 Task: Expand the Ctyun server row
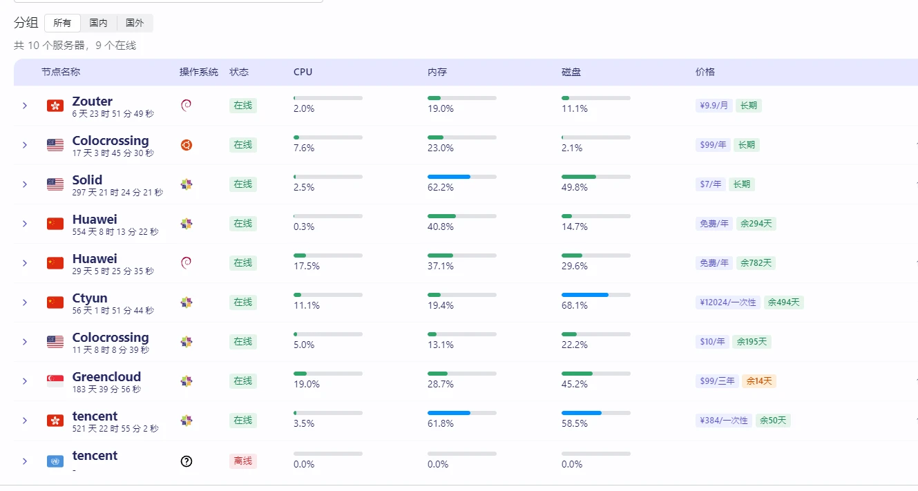coord(25,302)
